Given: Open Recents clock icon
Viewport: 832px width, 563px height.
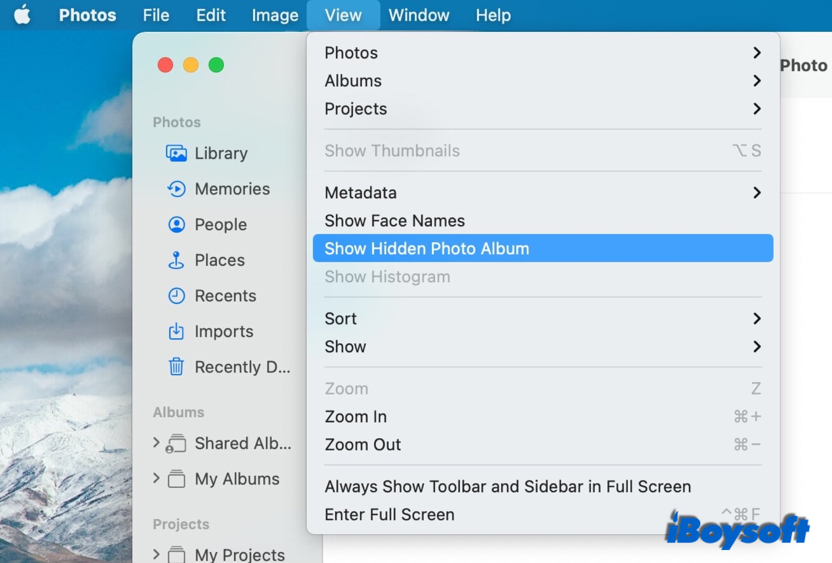Looking at the screenshot, I should 176,296.
